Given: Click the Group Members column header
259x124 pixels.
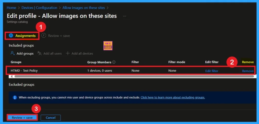Looking at the screenshot, I should coord(99,62).
